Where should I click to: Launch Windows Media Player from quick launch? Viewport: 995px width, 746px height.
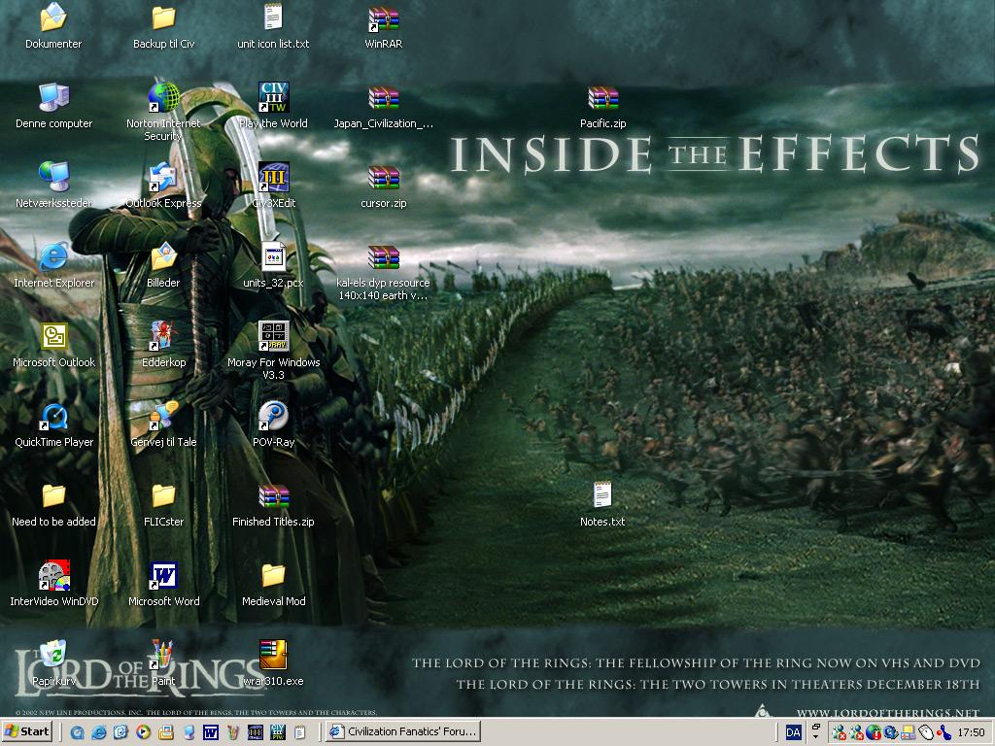[x=144, y=732]
